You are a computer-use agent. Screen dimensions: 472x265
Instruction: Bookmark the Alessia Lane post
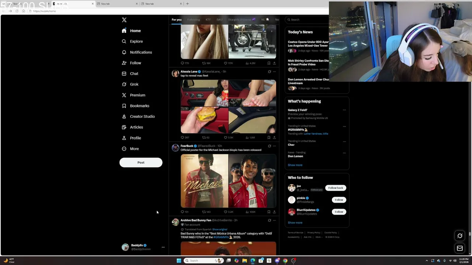point(269,137)
